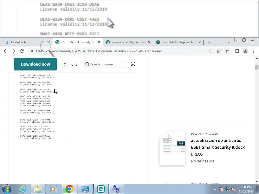Select the ESET Internet Security tab
The image size is (259, 194).
tap(78, 42)
